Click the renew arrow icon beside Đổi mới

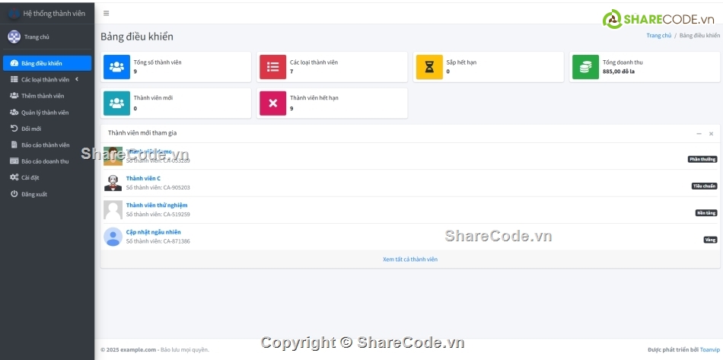(14, 129)
